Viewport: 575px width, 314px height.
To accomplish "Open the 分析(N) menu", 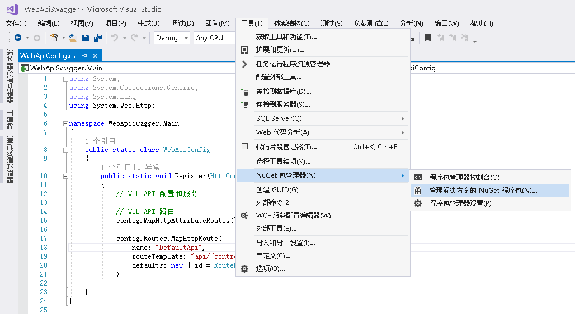I will [412, 23].
